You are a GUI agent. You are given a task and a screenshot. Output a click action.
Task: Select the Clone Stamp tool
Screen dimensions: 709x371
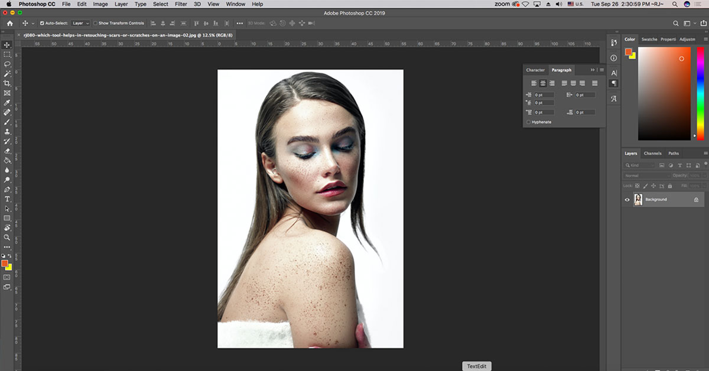pos(7,132)
